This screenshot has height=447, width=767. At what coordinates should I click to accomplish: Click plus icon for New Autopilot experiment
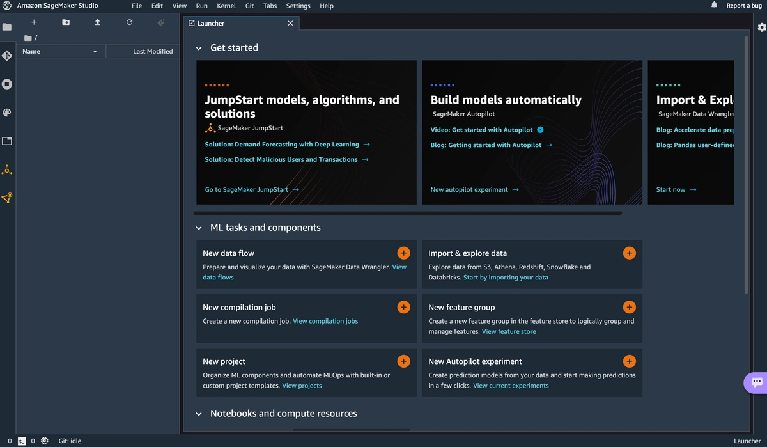click(x=629, y=361)
